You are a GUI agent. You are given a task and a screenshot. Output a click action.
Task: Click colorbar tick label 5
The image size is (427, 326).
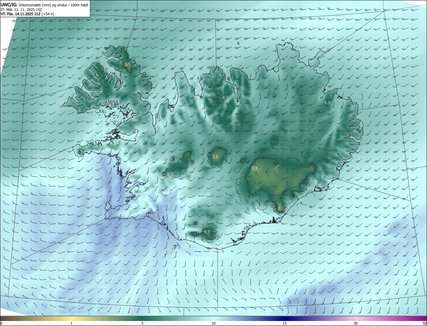coord(142,323)
